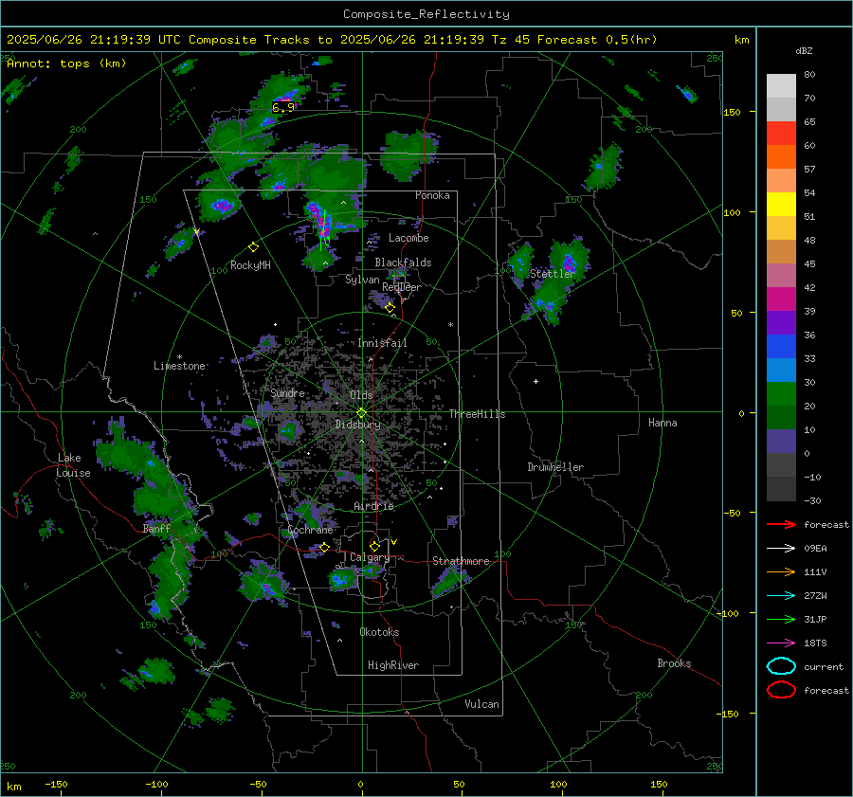This screenshot has width=853, height=797.
Task: Click the yellow diamond marker below RedDeer
Action: [390, 307]
